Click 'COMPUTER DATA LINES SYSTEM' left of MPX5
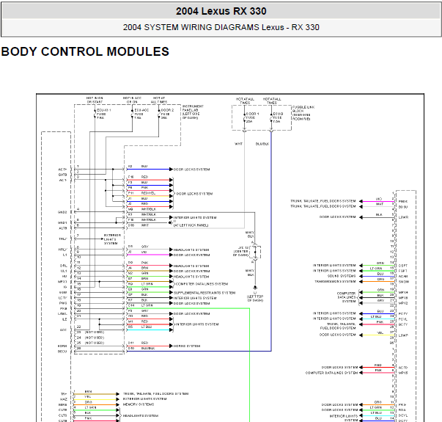Screen dimensions: 442x422 332,373
